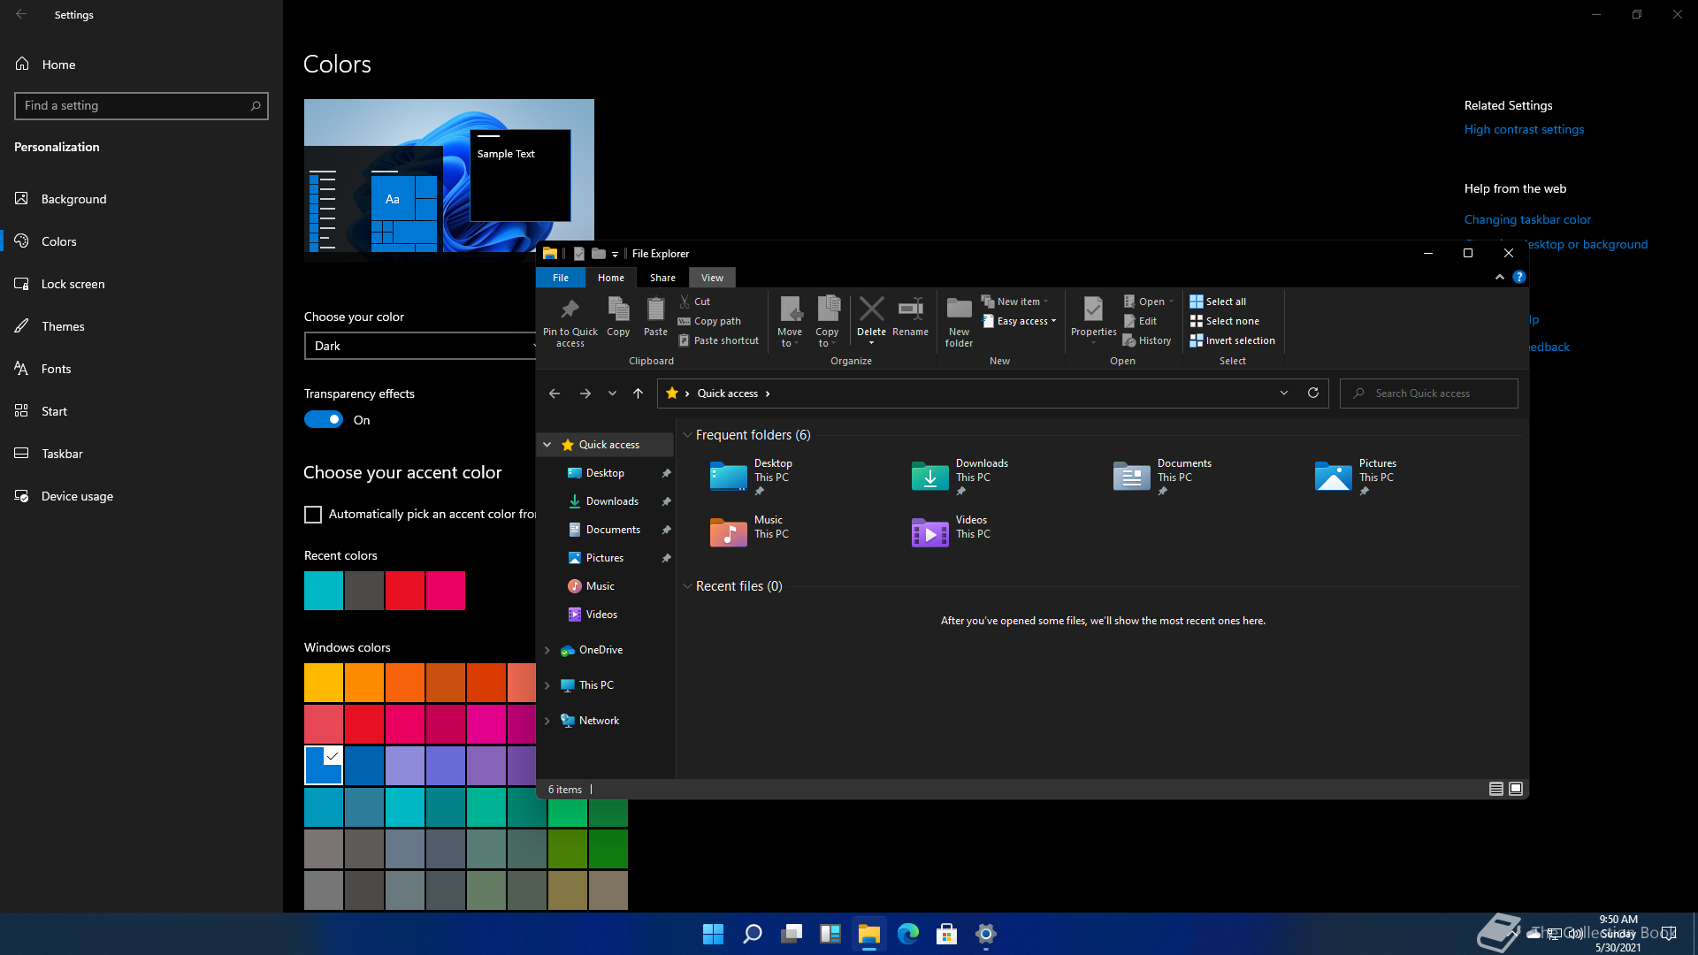Click the Refresh icon in address bar

(1313, 393)
